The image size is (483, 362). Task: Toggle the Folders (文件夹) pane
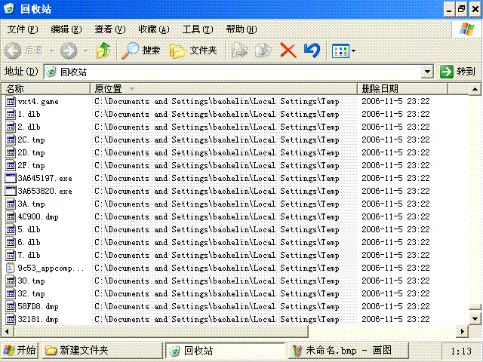[x=193, y=51]
